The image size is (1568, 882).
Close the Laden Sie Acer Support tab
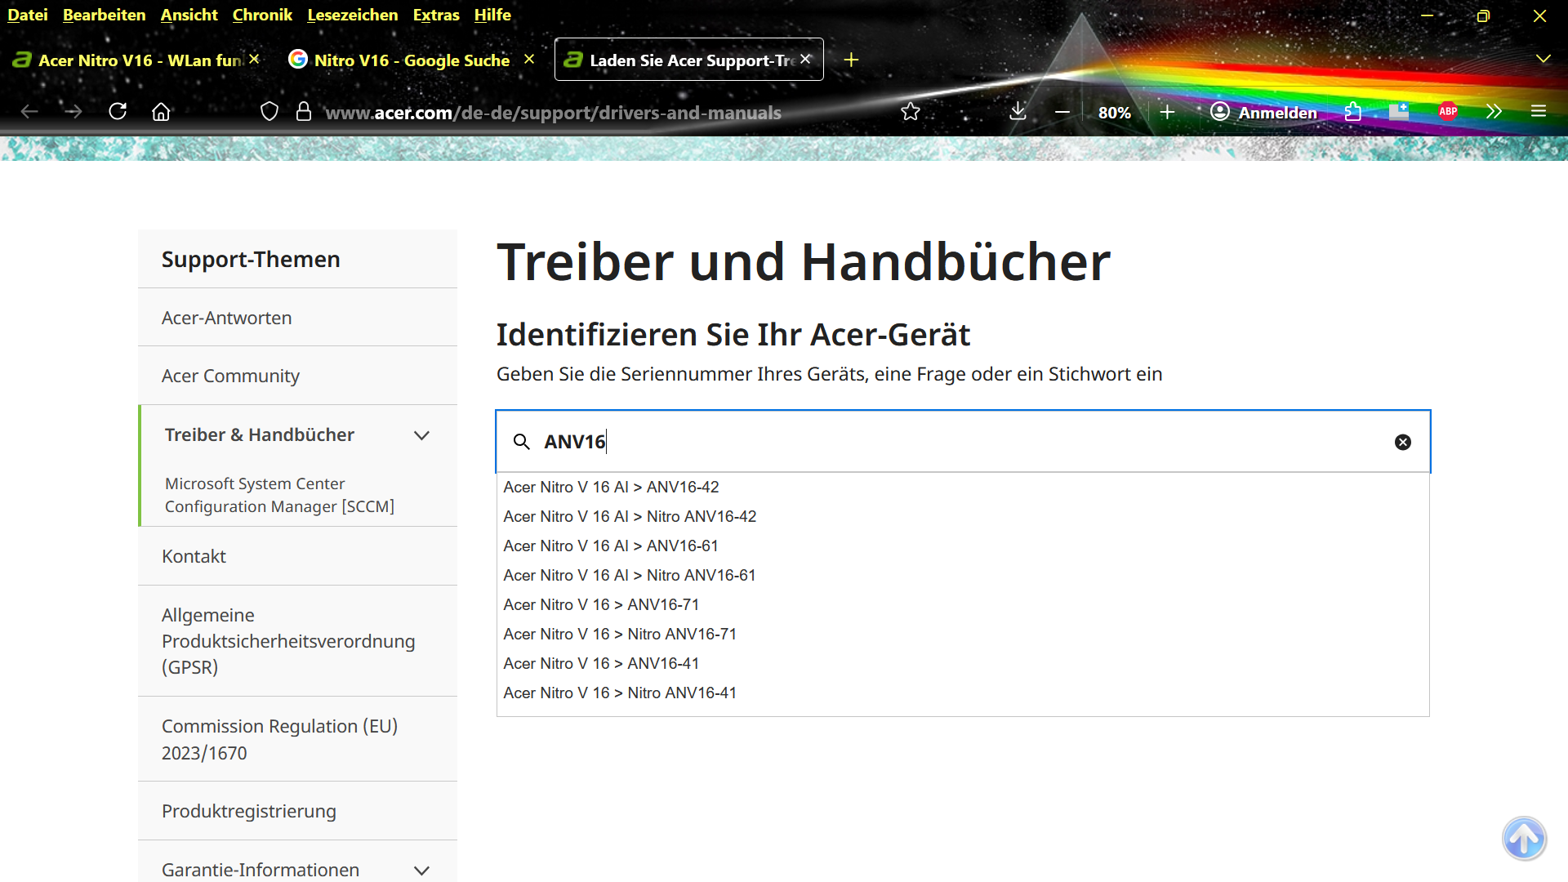[x=805, y=60]
